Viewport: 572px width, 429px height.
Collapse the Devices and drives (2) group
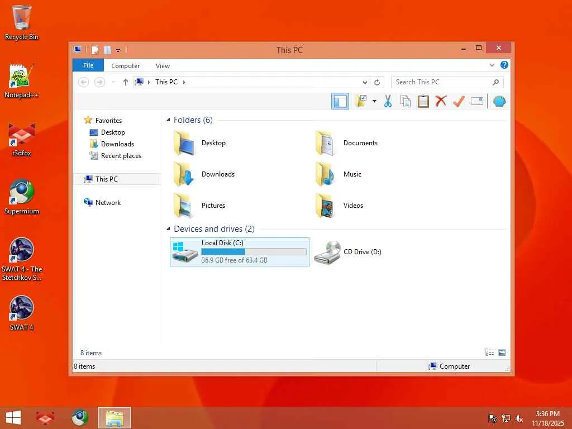click(168, 228)
